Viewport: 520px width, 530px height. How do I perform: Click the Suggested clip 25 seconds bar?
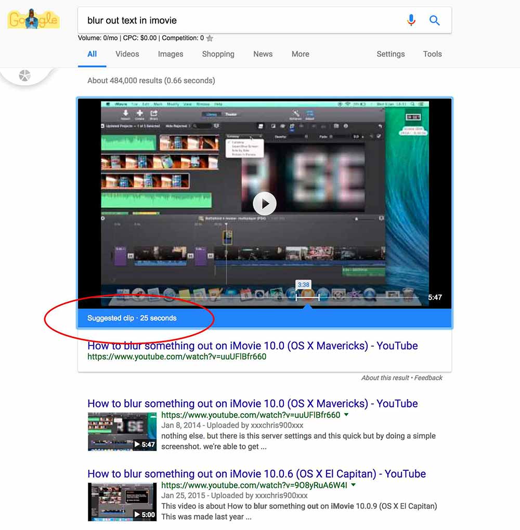pos(265,318)
